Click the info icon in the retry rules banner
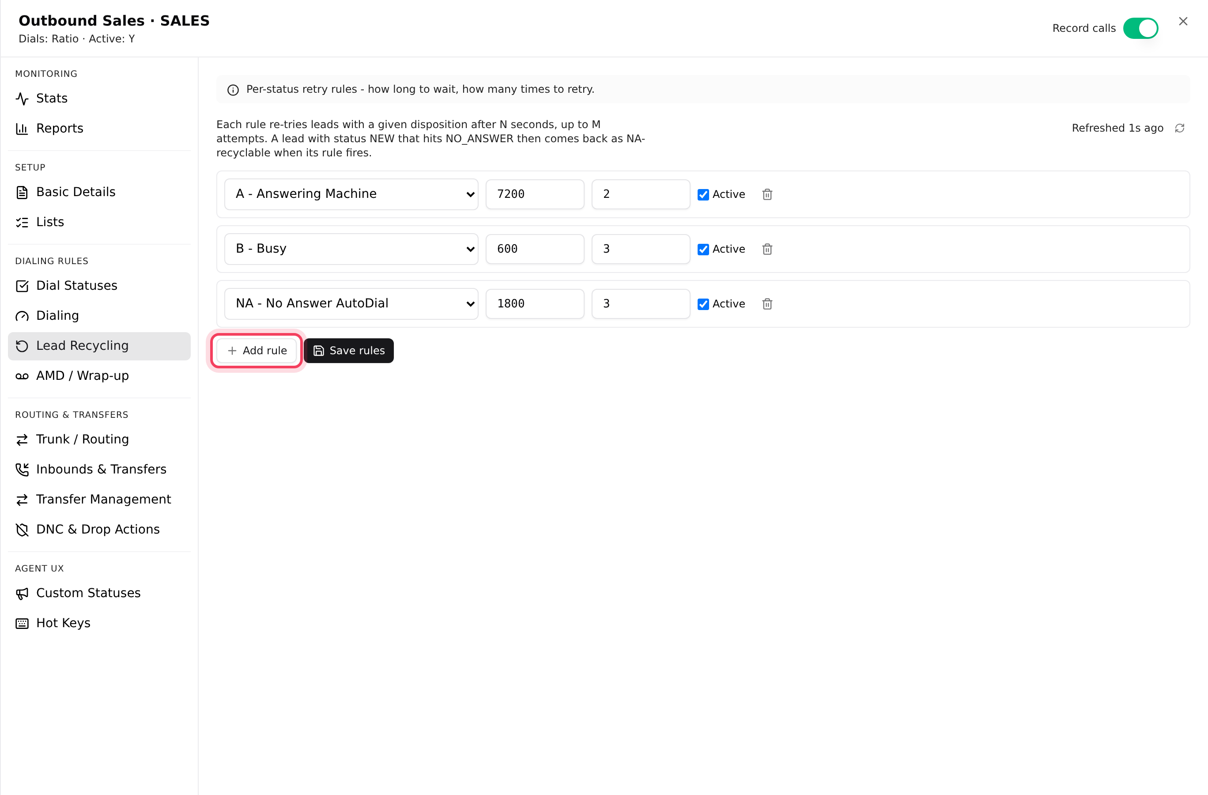Image resolution: width=1208 pixels, height=795 pixels. coord(233,90)
